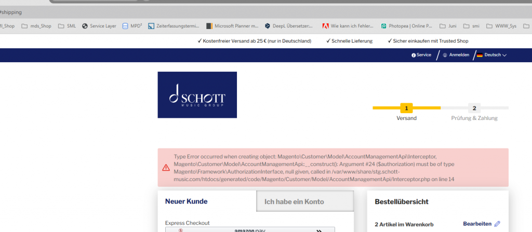
Task: Expand the Deutsch language dropdown
Action: 491,55
